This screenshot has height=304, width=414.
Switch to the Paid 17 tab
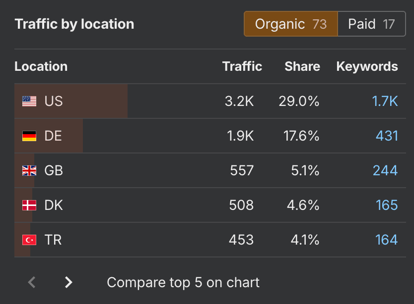[x=371, y=24]
